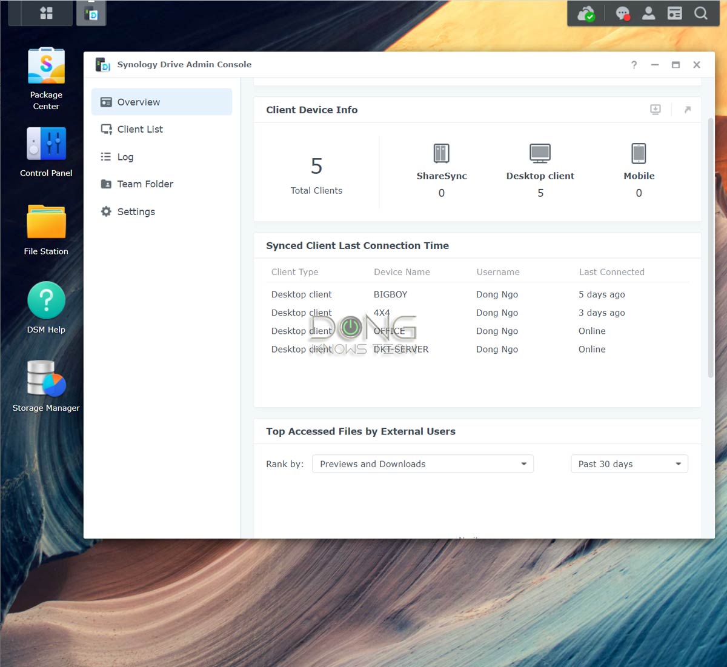The height and width of the screenshot is (667, 727).
Task: Open the system widgets icon near search
Action: [674, 13]
